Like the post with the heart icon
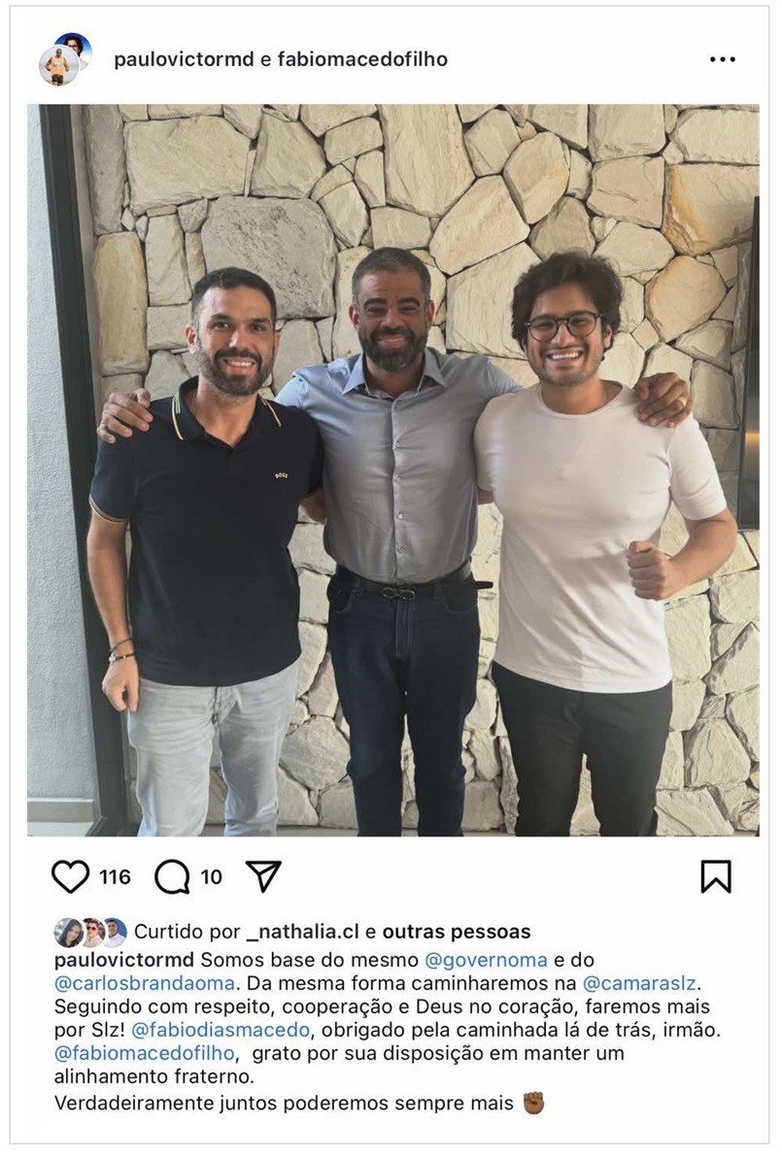This screenshot has height=1158, width=782. click(x=70, y=876)
